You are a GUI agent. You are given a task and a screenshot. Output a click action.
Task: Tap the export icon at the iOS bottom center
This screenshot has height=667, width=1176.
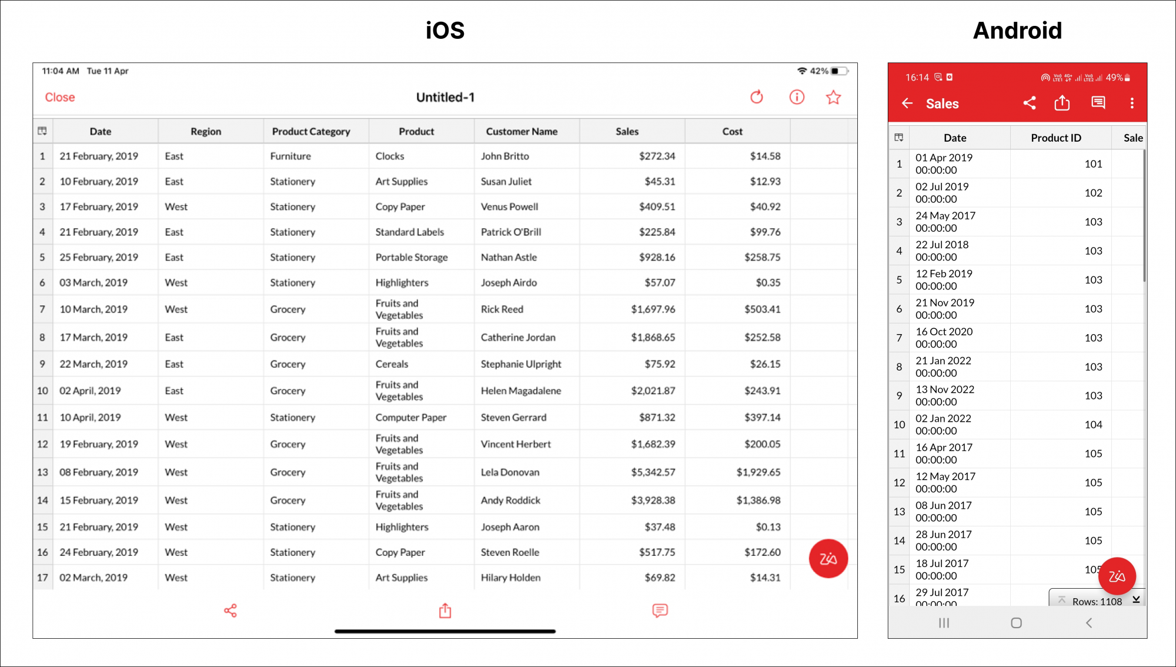coord(445,611)
